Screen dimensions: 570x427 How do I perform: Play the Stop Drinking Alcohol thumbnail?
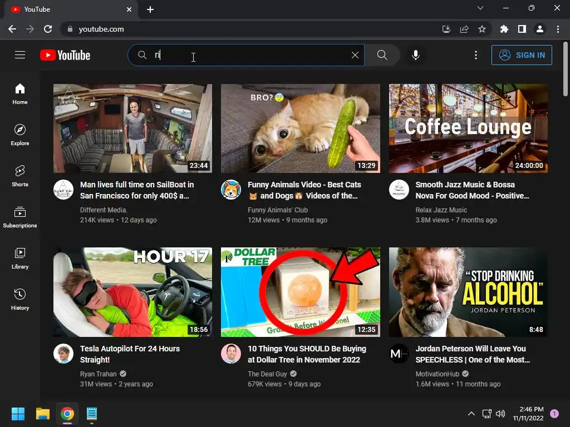pyautogui.click(x=468, y=292)
